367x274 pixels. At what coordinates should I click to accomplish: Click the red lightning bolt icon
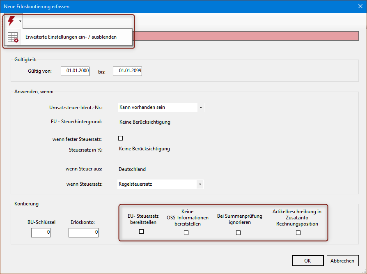click(11, 21)
